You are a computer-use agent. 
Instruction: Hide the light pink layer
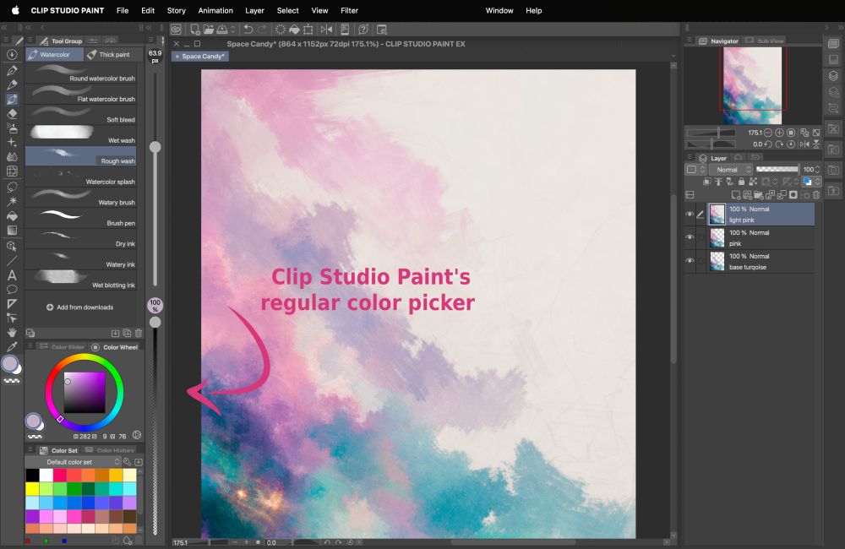690,214
